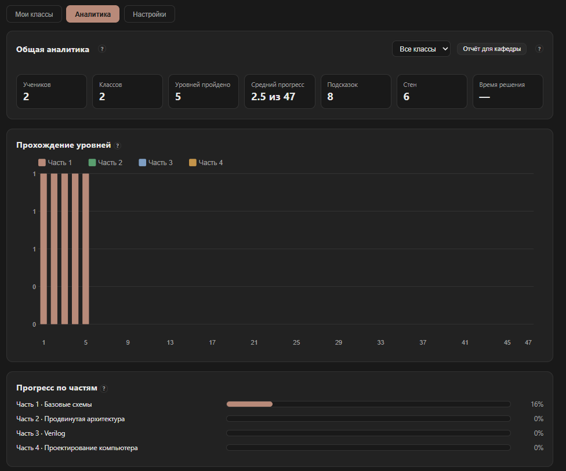This screenshot has height=471, width=566.
Task: Open the Настройки tab
Action: coord(150,14)
